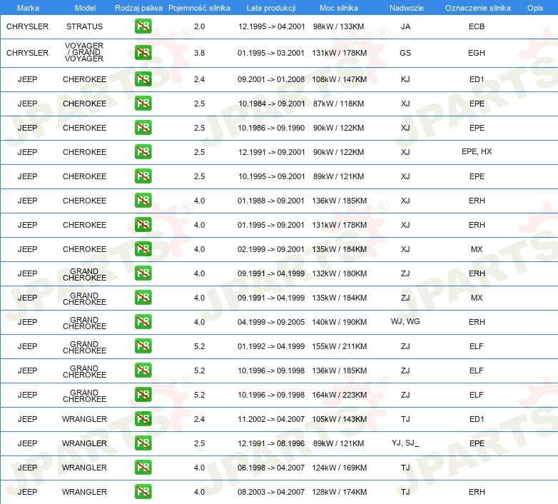This screenshot has width=558, height=504.
Task: Click the Rodzaj paliwa column header
Action: (x=138, y=8)
